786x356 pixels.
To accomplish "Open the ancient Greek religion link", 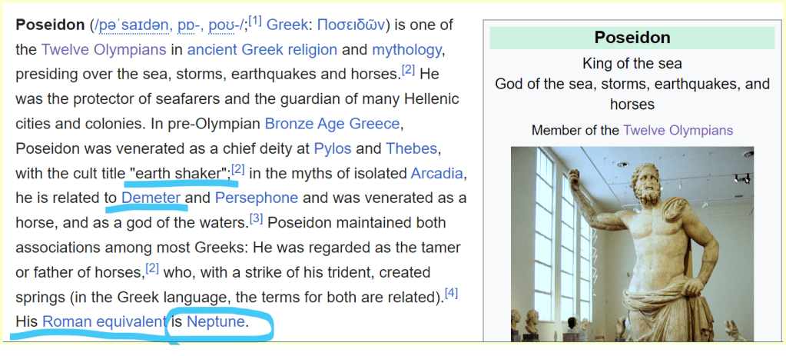I will [x=262, y=49].
